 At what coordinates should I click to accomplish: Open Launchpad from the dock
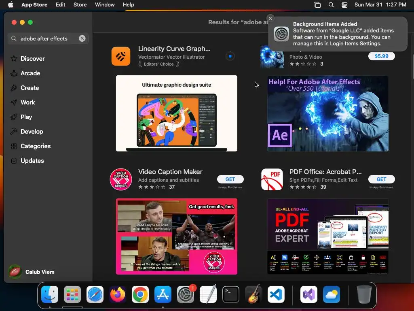[72, 294]
